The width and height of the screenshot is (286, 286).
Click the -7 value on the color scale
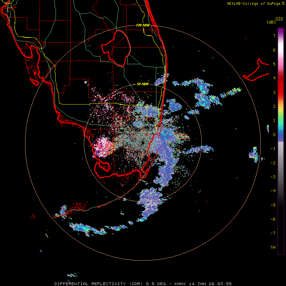tap(273, 233)
